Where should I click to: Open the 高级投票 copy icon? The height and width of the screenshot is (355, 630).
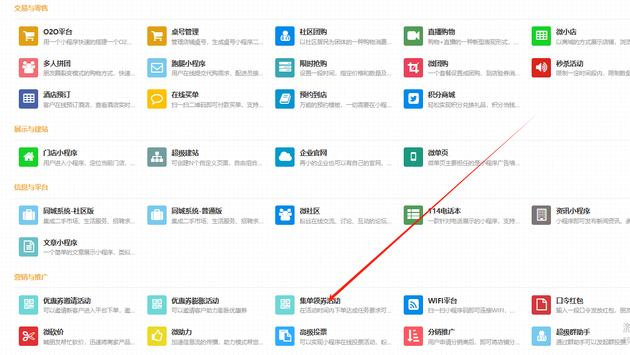(285, 336)
